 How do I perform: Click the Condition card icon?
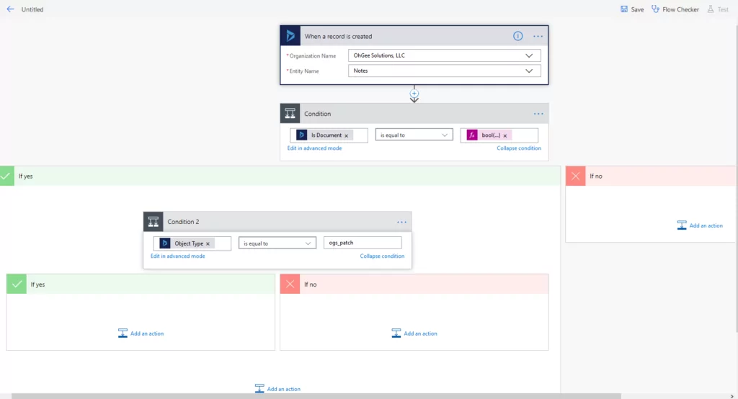coord(290,113)
